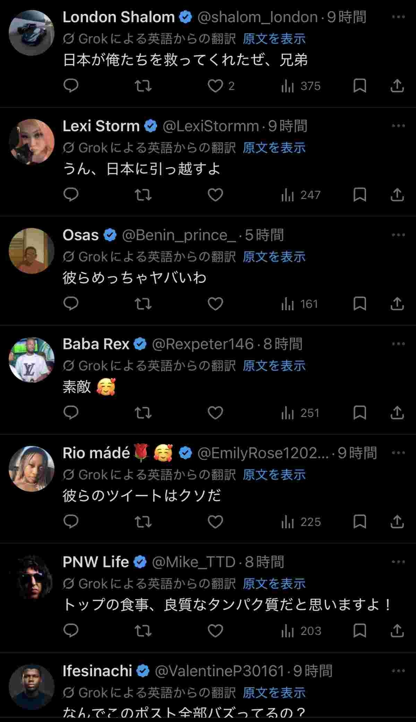The image size is (416, 722).
Task: Open Lexi Storm's avatar
Action: click(32, 141)
